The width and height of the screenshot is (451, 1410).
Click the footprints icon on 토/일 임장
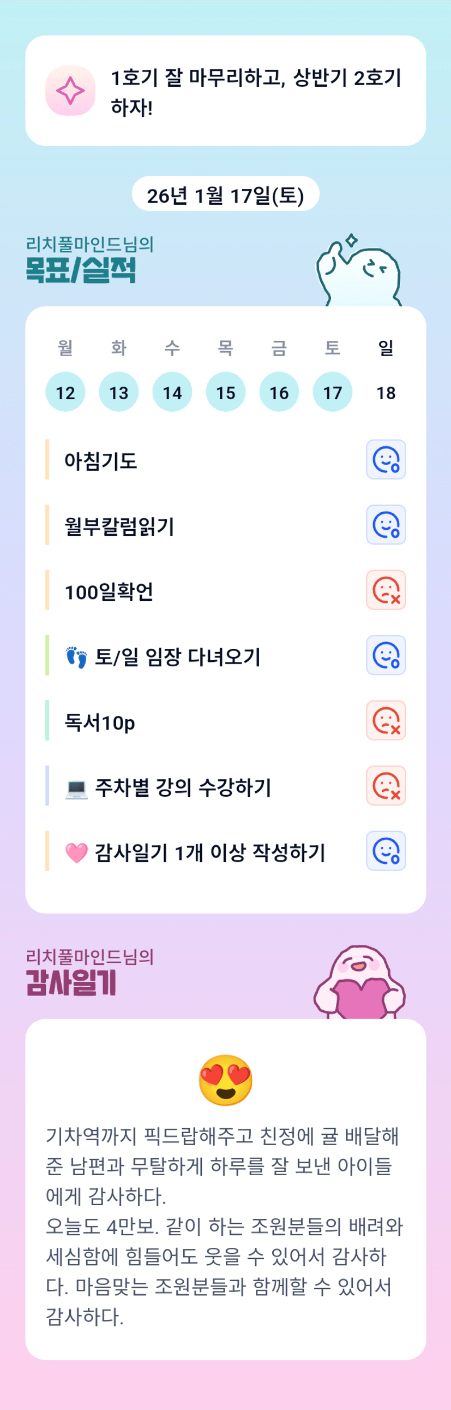[76, 657]
